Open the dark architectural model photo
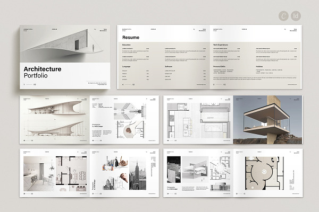Screen dimensions: 319x212 pyautogui.click(x=174, y=171)
